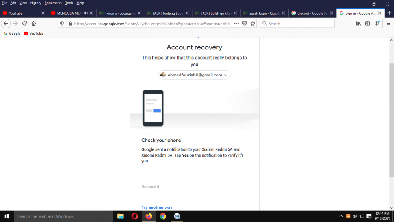Click the Try another way link

(x=157, y=207)
